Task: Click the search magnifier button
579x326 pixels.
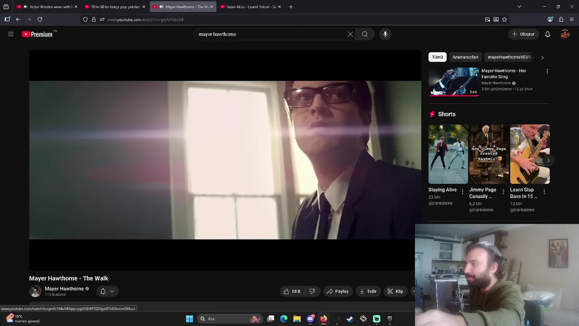Action: tap(365, 34)
